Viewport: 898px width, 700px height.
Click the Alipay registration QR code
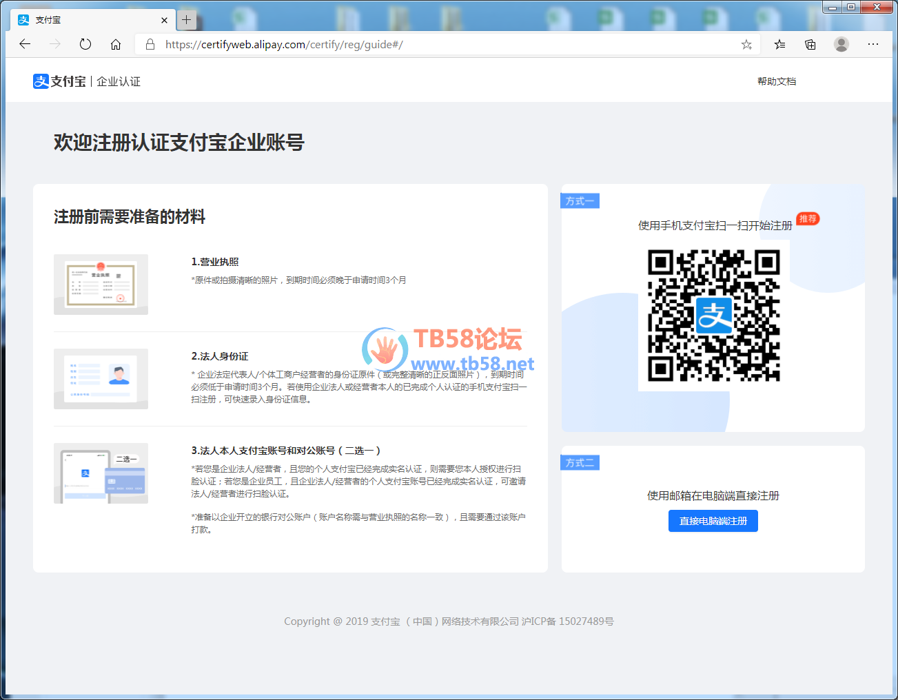point(713,316)
